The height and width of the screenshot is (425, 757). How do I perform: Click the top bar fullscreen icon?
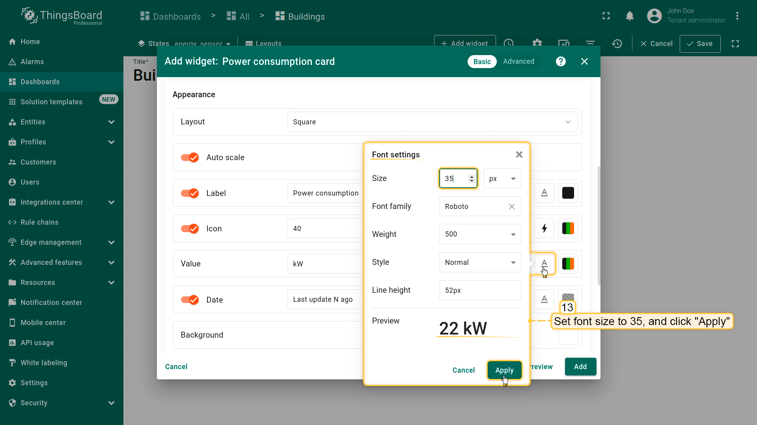[x=606, y=16]
